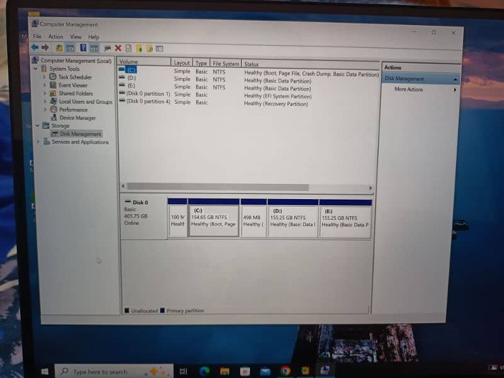Click the Up one level folder icon
This screenshot has height=378, width=504.
click(x=59, y=48)
